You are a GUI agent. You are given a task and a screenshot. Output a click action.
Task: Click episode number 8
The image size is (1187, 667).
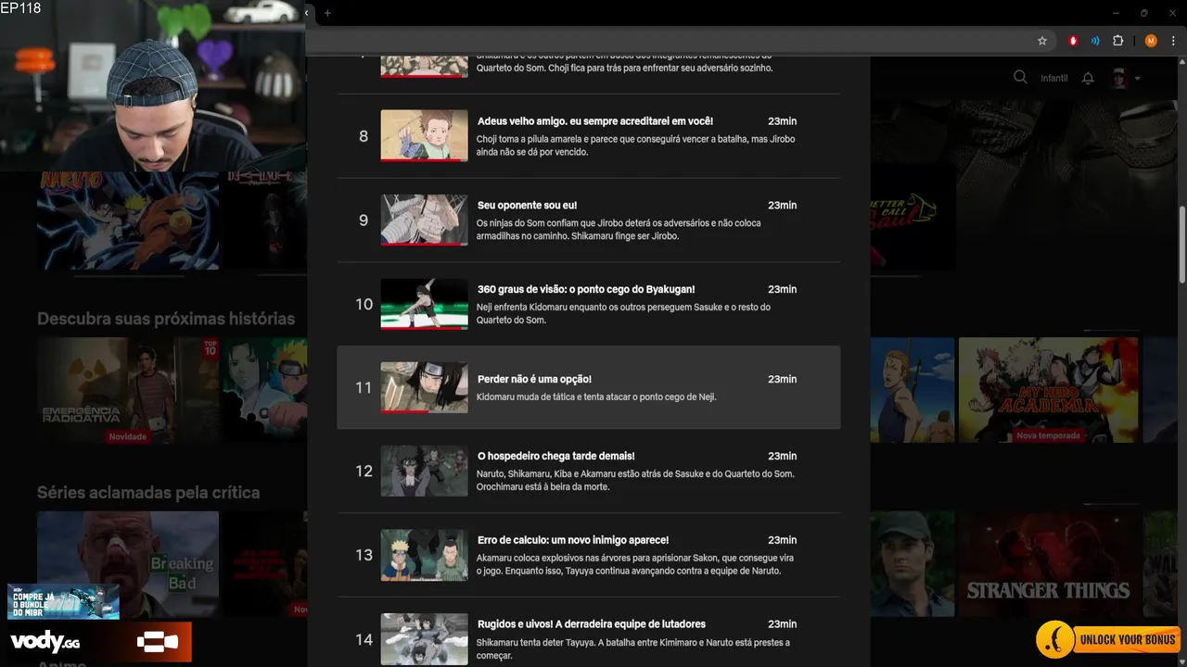[364, 136]
